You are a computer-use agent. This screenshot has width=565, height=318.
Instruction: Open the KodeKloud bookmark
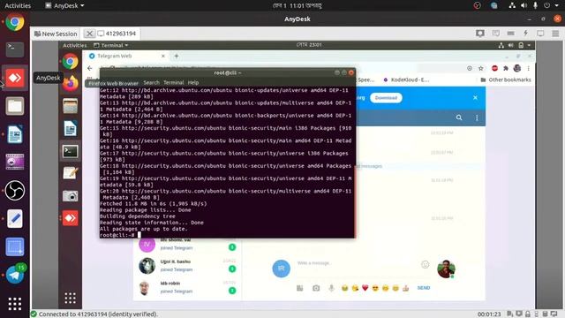[406, 79]
